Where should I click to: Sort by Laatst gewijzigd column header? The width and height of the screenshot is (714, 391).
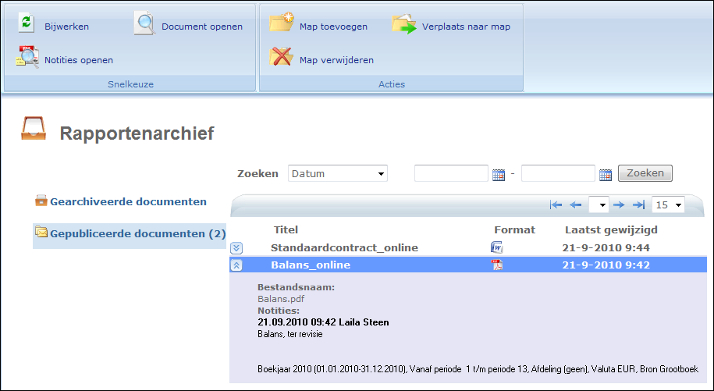pos(611,230)
